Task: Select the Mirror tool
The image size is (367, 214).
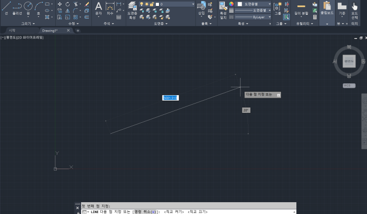Action: tap(67, 10)
